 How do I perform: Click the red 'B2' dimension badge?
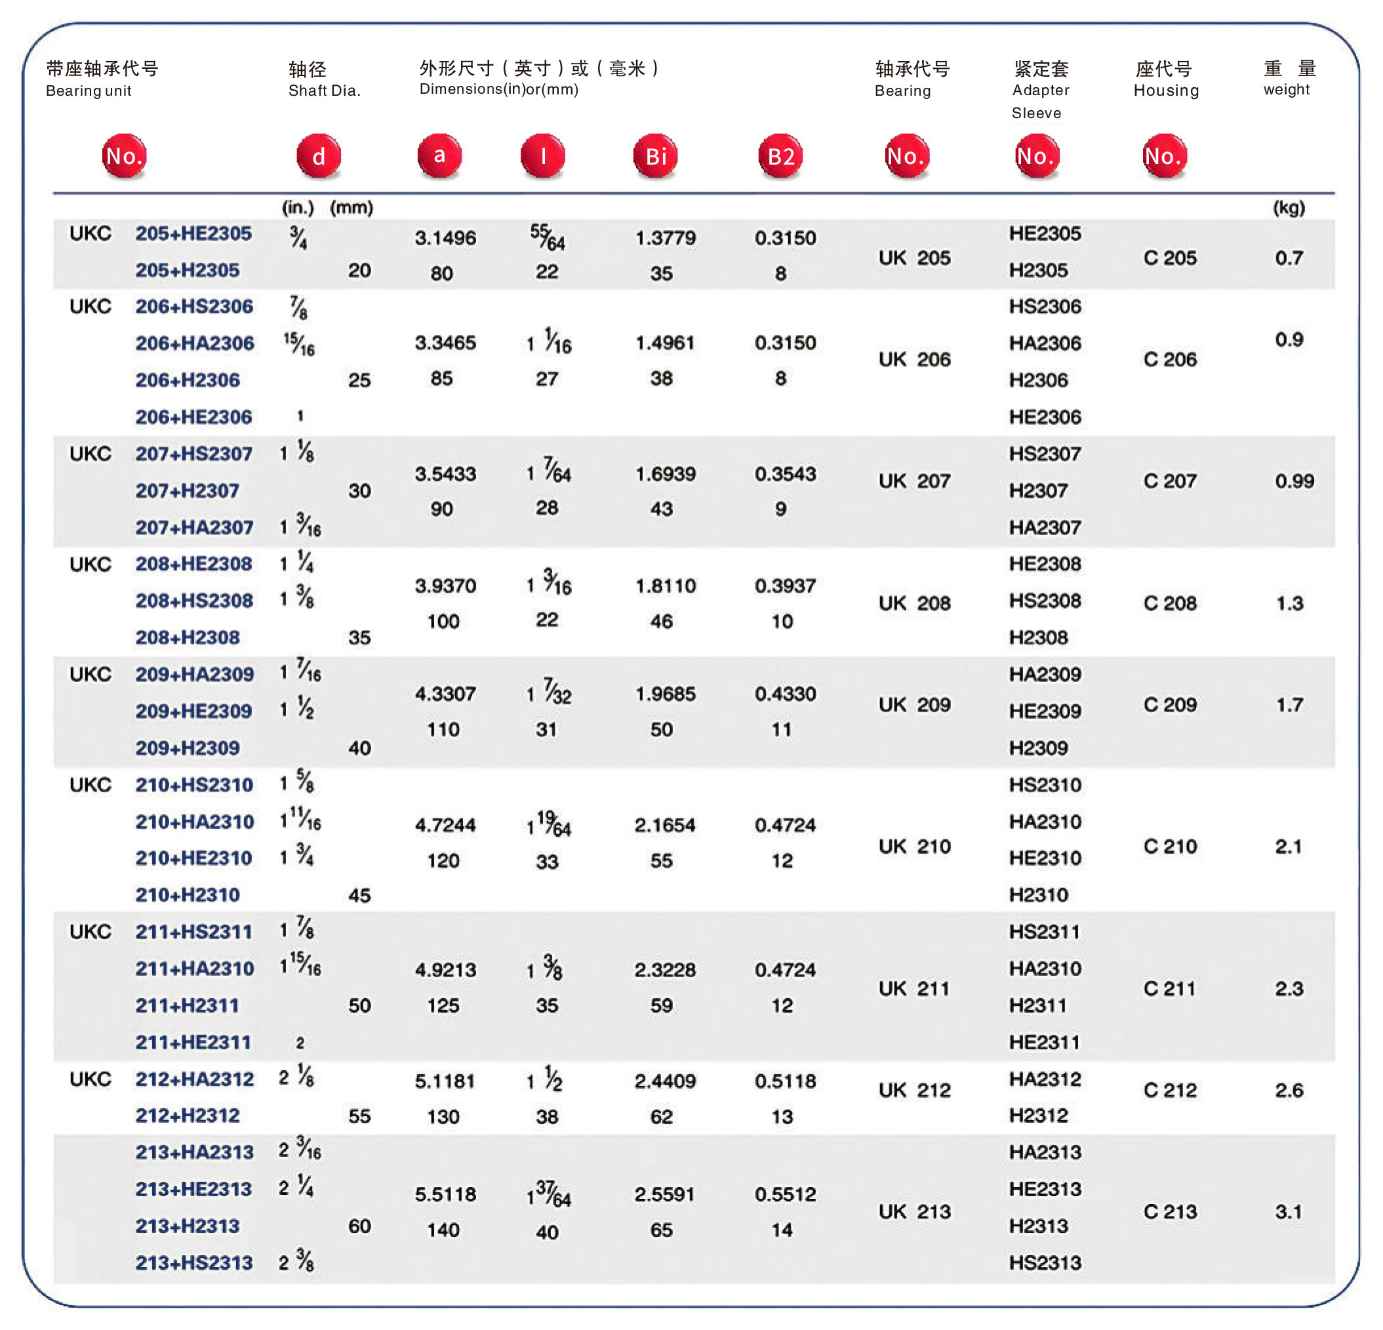click(x=780, y=156)
